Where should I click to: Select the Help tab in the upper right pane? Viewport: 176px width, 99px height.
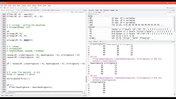[117, 10]
